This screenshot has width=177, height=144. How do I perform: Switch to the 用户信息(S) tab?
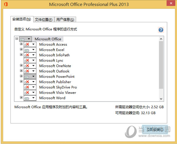point(65,20)
